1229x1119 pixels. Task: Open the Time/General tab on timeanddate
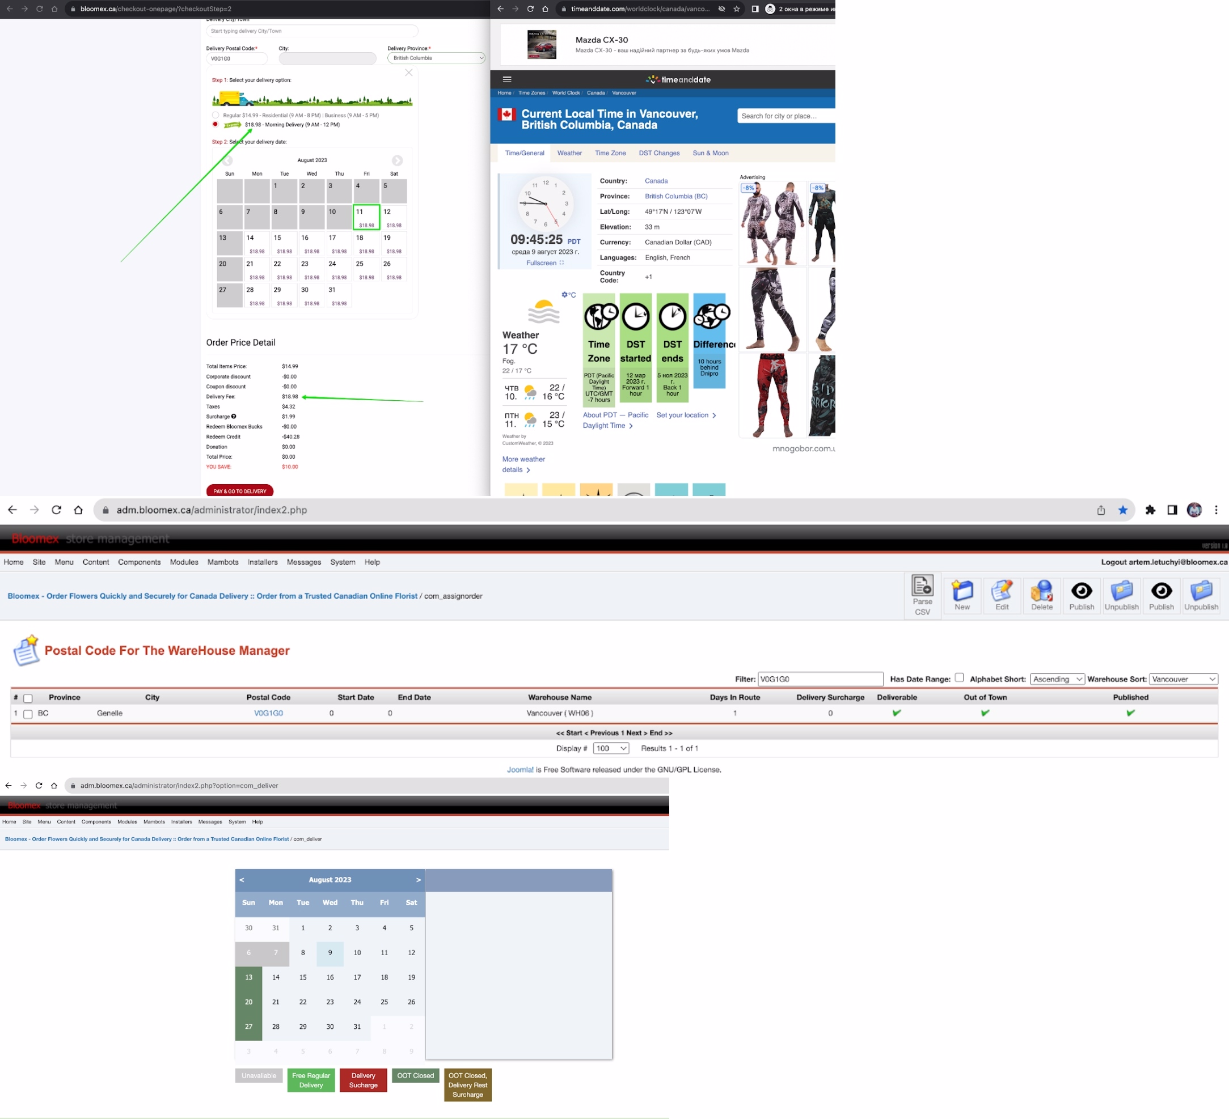(x=524, y=153)
